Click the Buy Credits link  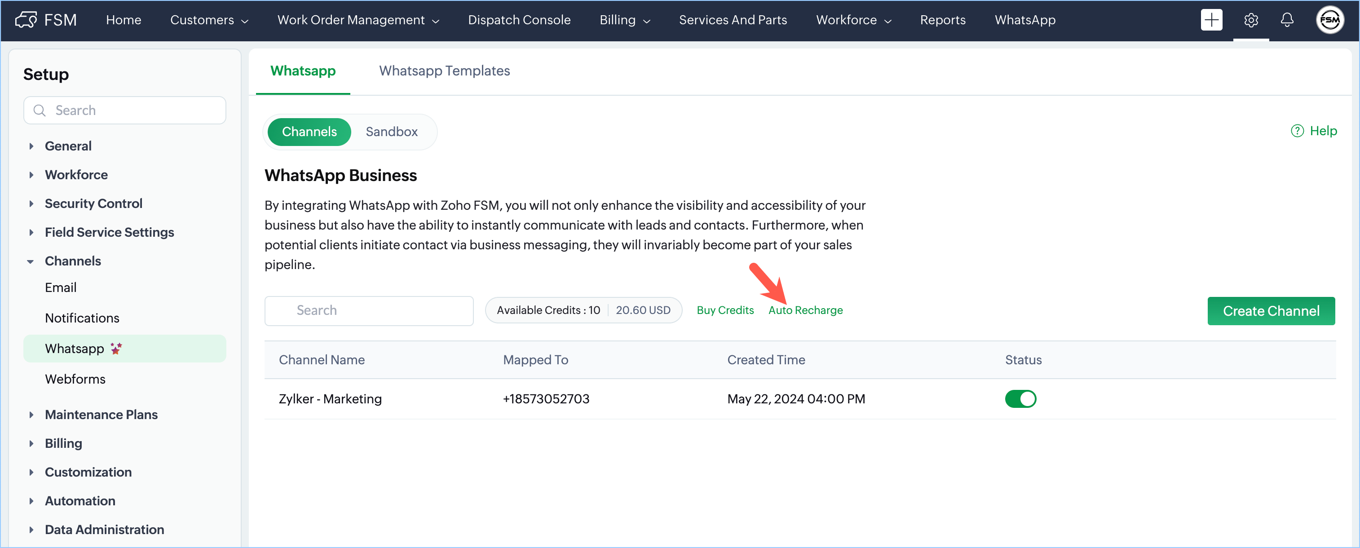coord(725,310)
